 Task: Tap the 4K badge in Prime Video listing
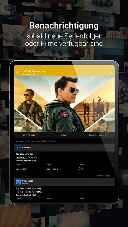18,192
